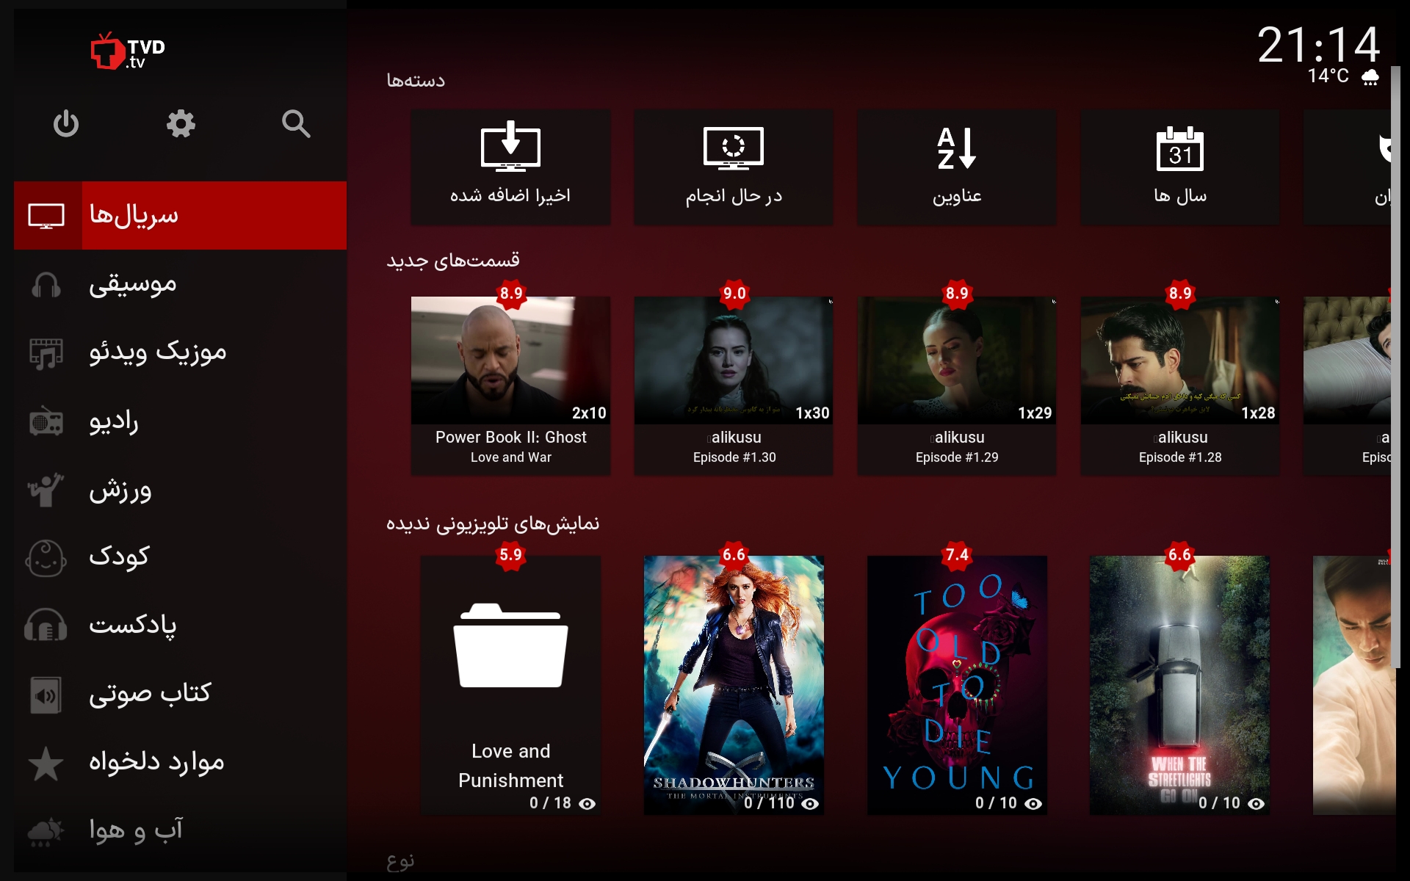Click the TVD.tv logo
Viewport: 1410px width, 881px height.
tap(128, 51)
